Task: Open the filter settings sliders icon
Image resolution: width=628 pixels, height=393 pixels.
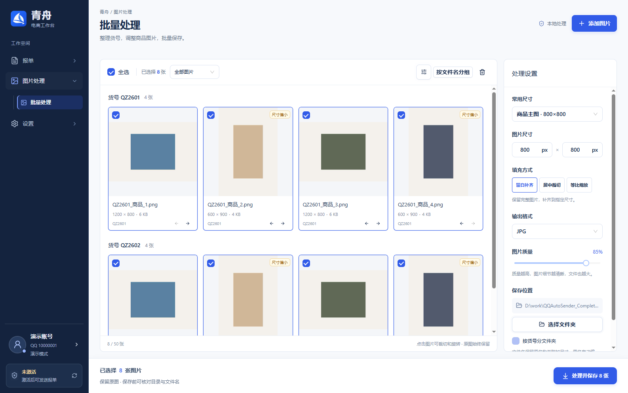Action: tap(424, 72)
